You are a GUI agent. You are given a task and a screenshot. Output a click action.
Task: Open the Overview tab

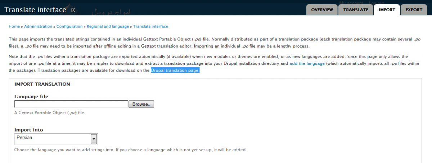tap(322, 10)
